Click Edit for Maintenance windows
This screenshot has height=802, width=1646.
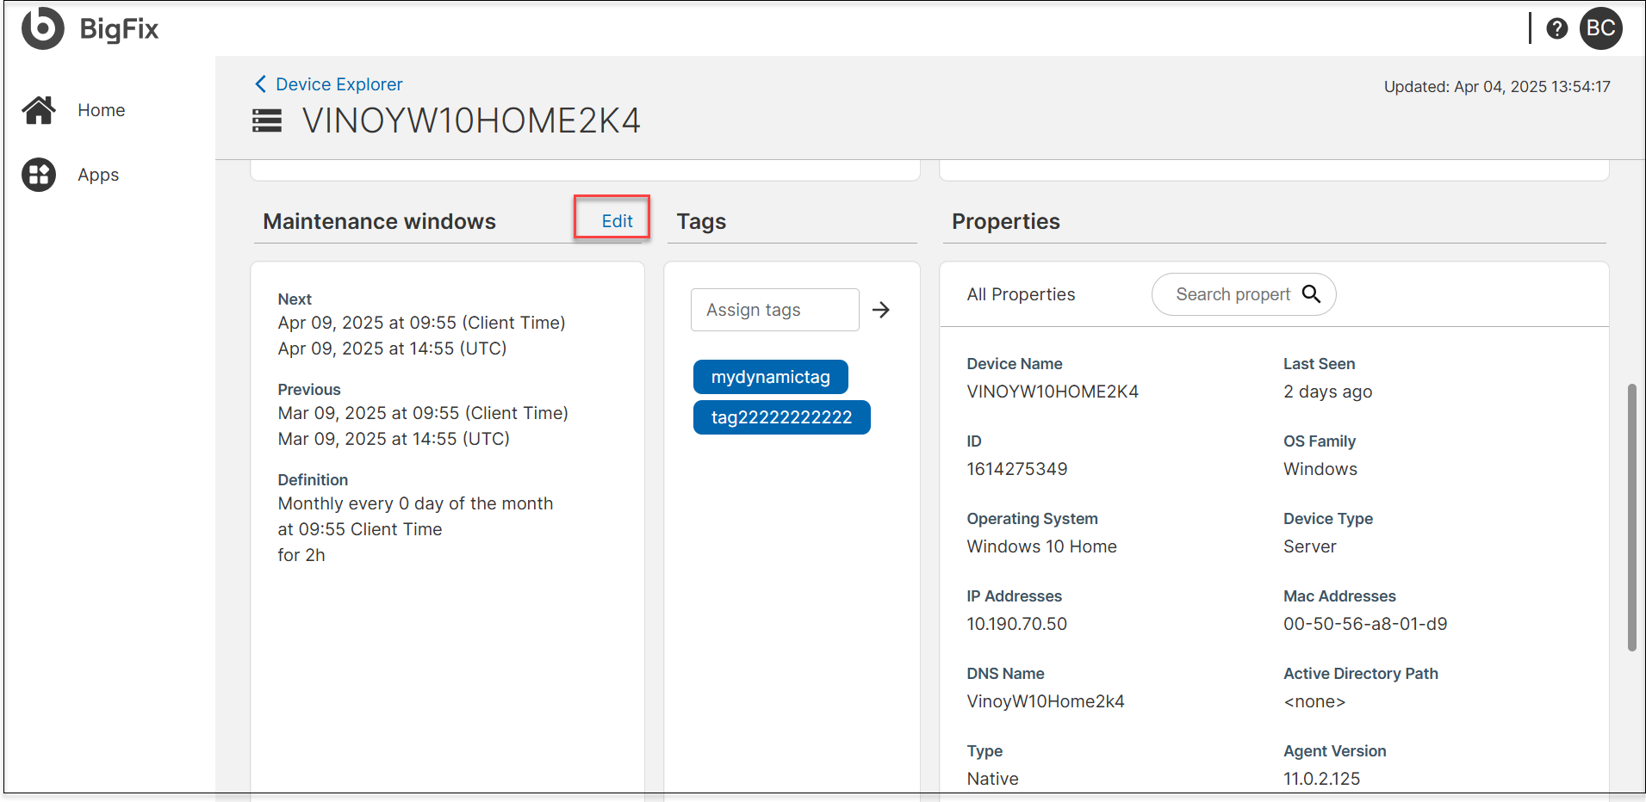(617, 221)
